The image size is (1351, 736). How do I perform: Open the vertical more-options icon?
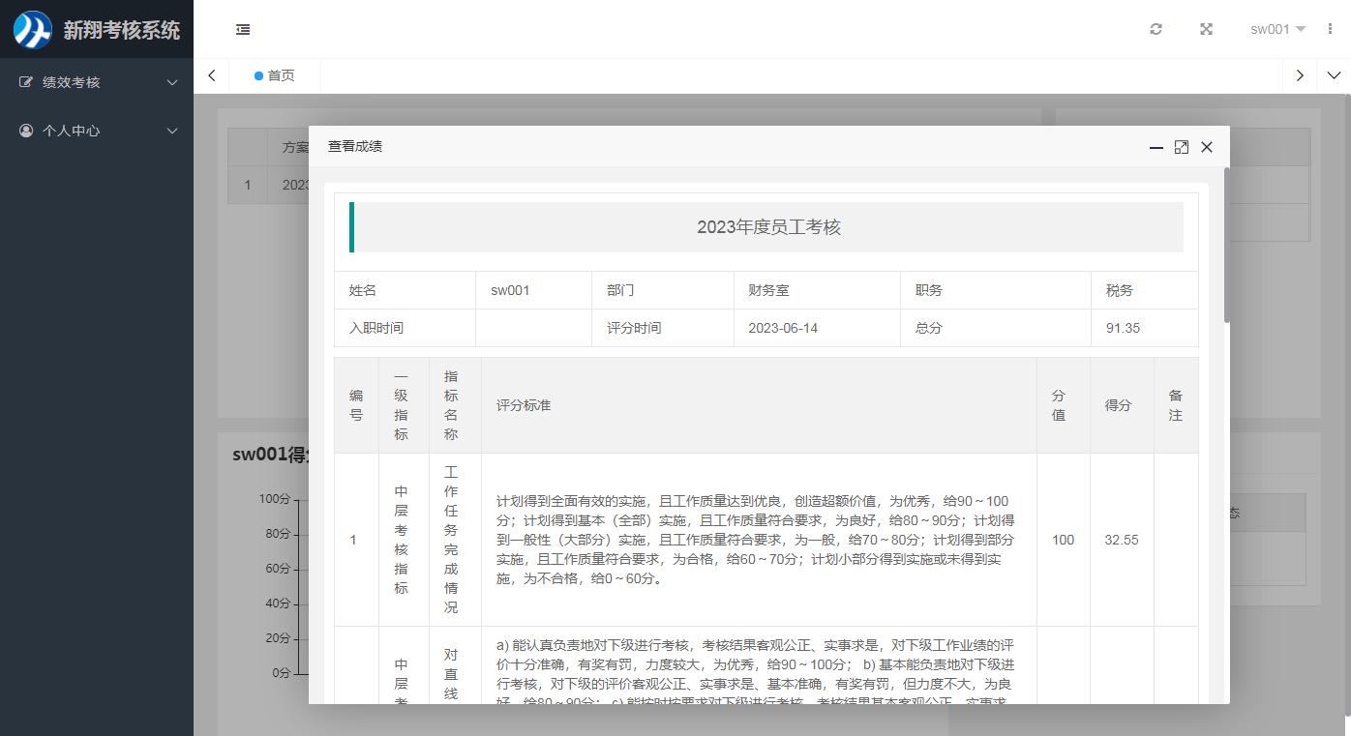[1330, 29]
